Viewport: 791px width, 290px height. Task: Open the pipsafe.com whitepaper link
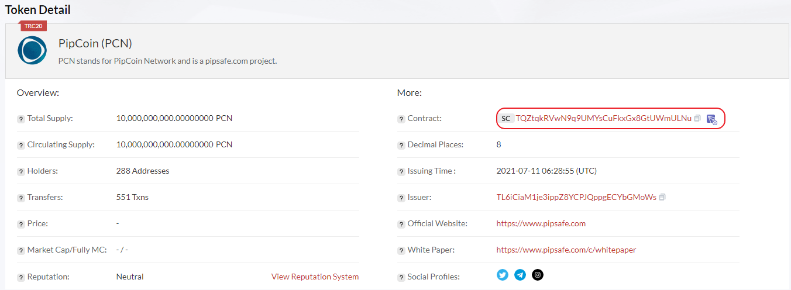(x=566, y=250)
